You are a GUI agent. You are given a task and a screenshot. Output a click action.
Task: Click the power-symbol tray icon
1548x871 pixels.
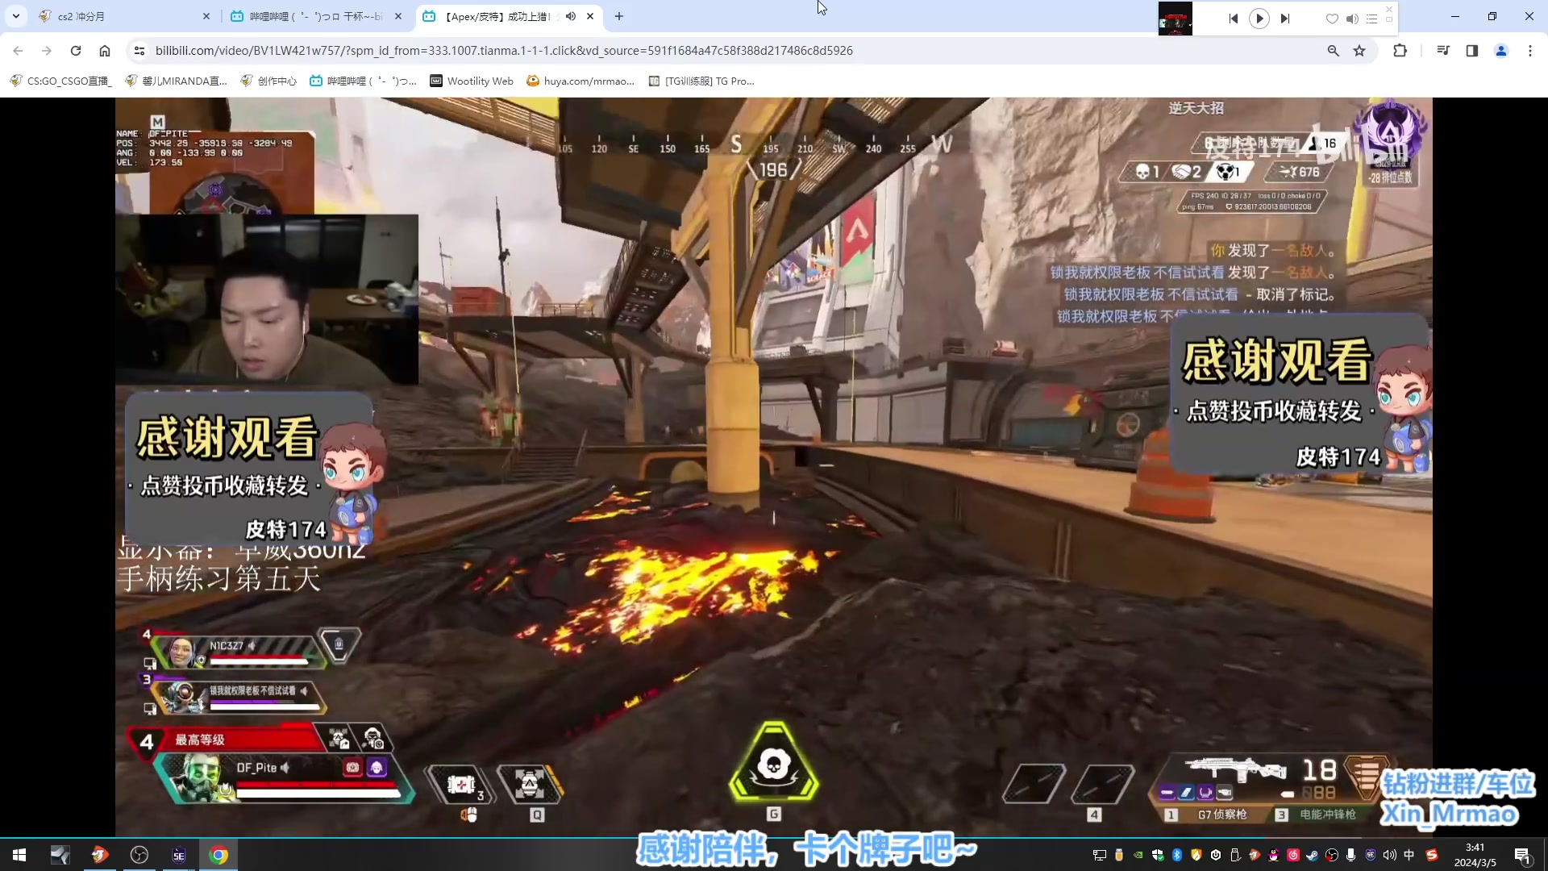point(1216,855)
